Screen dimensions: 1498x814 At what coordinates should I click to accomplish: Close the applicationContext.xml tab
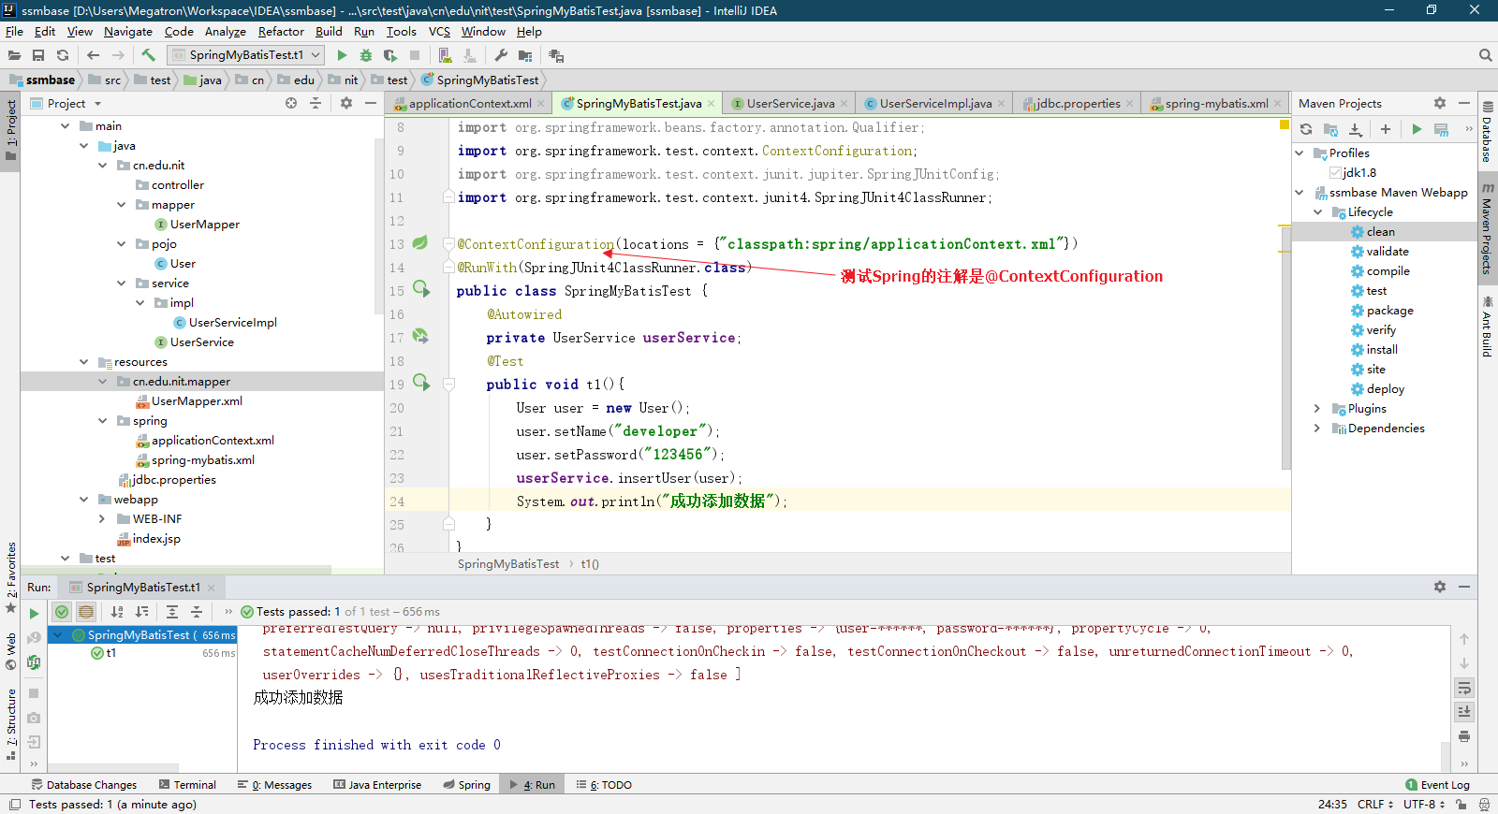(541, 104)
